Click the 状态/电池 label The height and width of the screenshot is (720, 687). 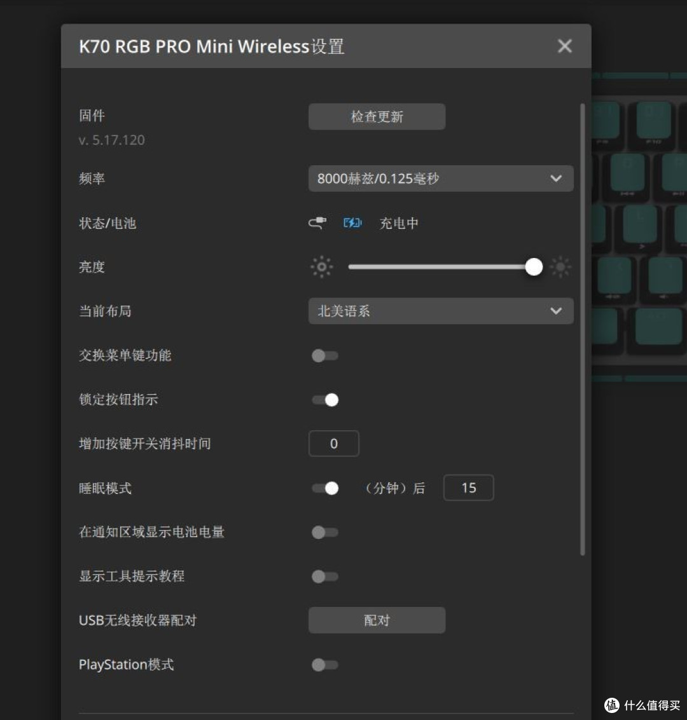[108, 223]
